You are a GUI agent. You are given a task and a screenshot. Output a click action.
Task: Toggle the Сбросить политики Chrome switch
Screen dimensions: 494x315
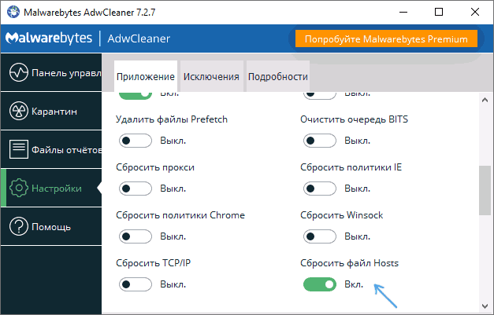(136, 236)
